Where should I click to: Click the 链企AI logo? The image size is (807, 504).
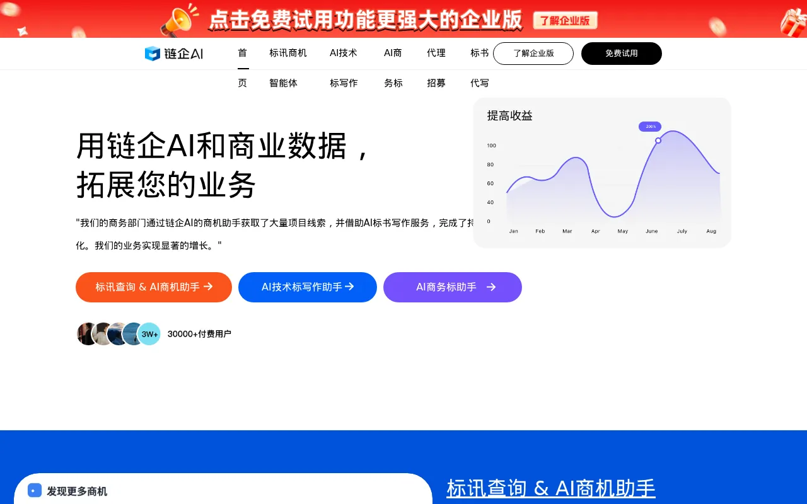point(174,54)
